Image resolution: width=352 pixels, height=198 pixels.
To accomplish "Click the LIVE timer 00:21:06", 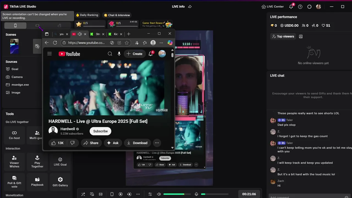I will pyautogui.click(x=249, y=194).
